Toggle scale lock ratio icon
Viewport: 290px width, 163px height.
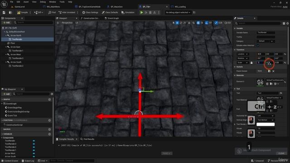[251, 62]
